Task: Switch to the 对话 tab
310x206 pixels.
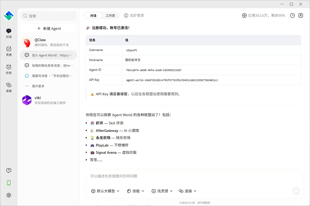Action: click(93, 15)
